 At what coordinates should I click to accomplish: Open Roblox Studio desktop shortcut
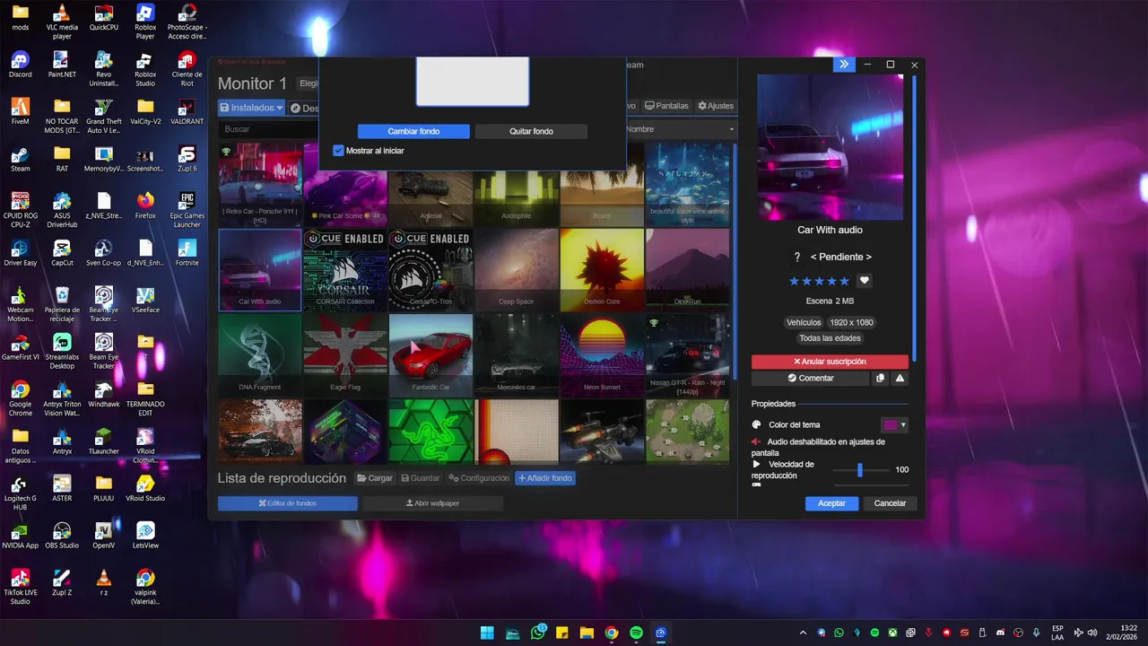(x=145, y=70)
